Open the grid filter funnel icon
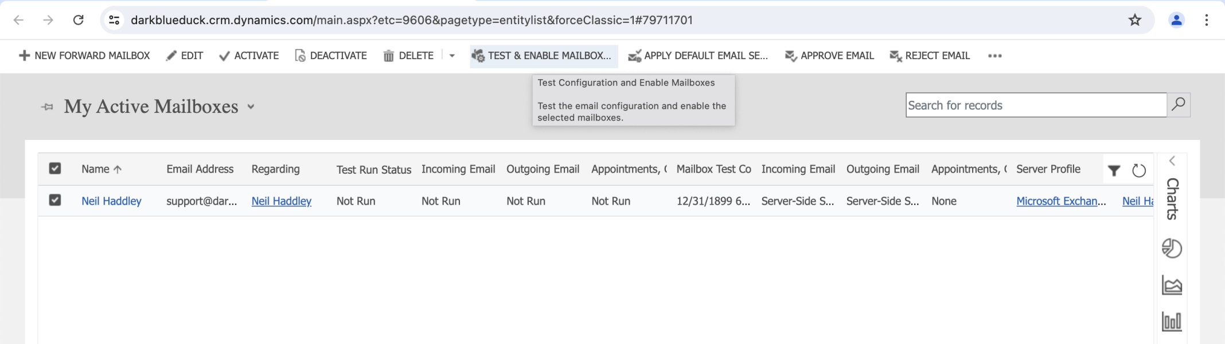1225x344 pixels. click(x=1114, y=170)
